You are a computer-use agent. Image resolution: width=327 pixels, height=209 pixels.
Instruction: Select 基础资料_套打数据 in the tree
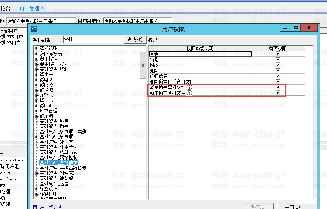(59, 163)
